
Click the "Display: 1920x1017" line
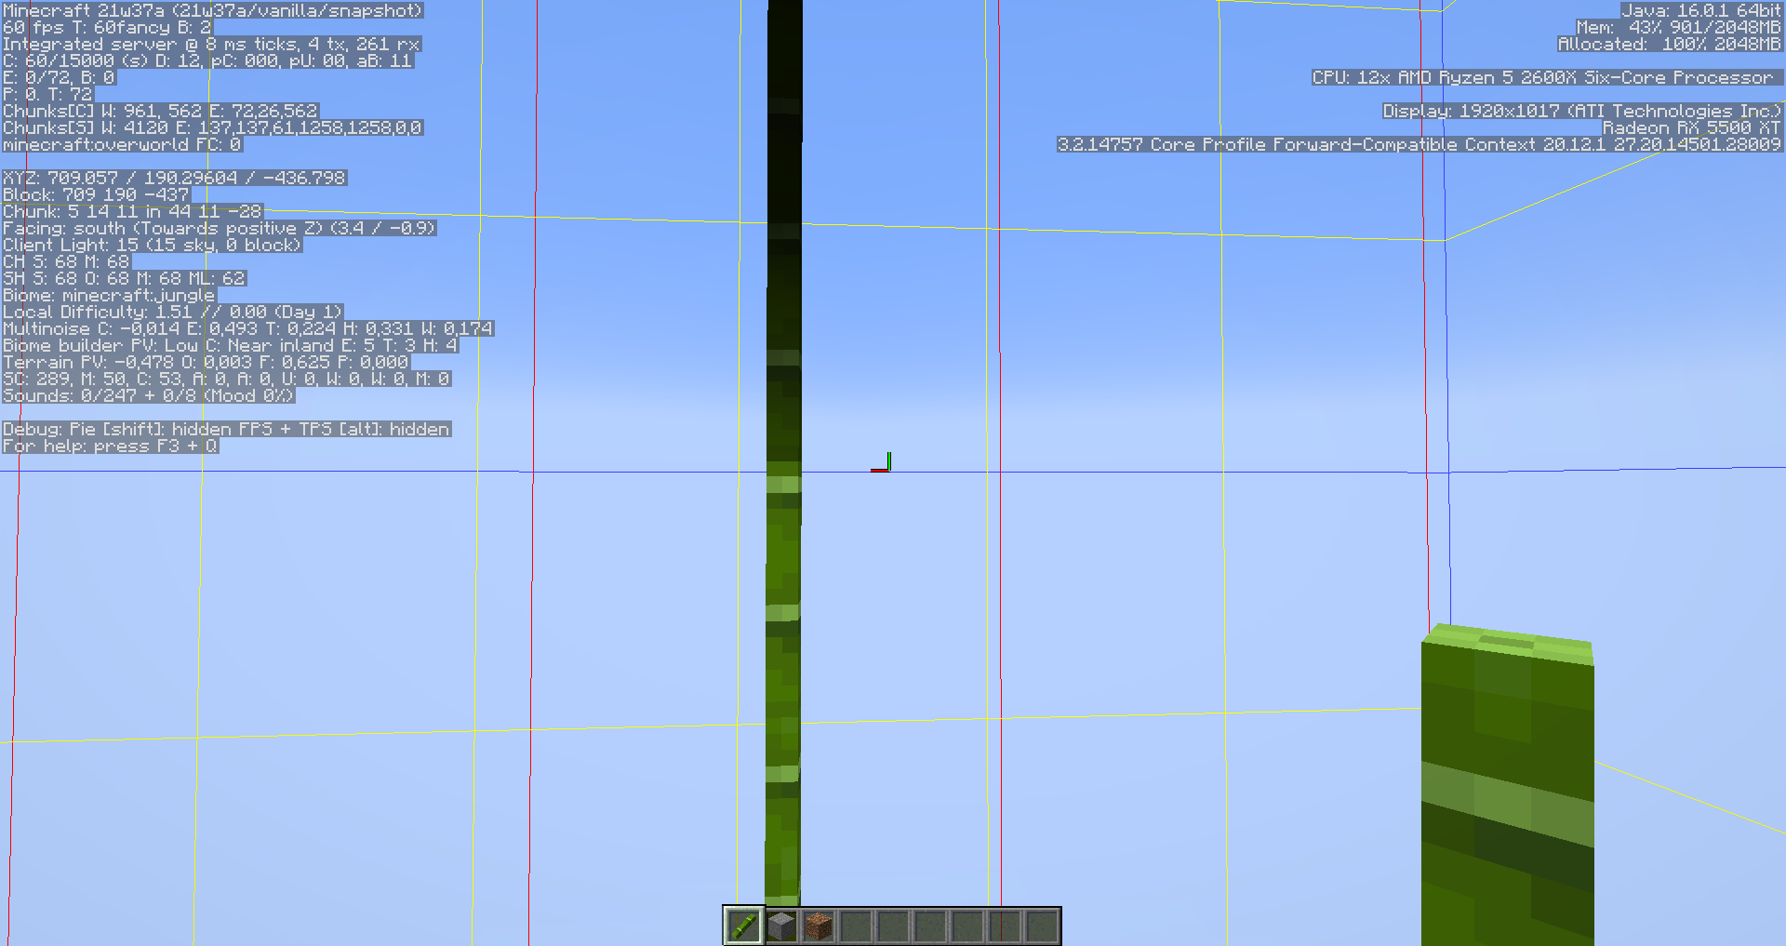(1583, 111)
